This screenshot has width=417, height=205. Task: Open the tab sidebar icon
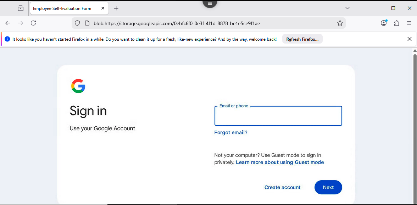click(x=20, y=8)
